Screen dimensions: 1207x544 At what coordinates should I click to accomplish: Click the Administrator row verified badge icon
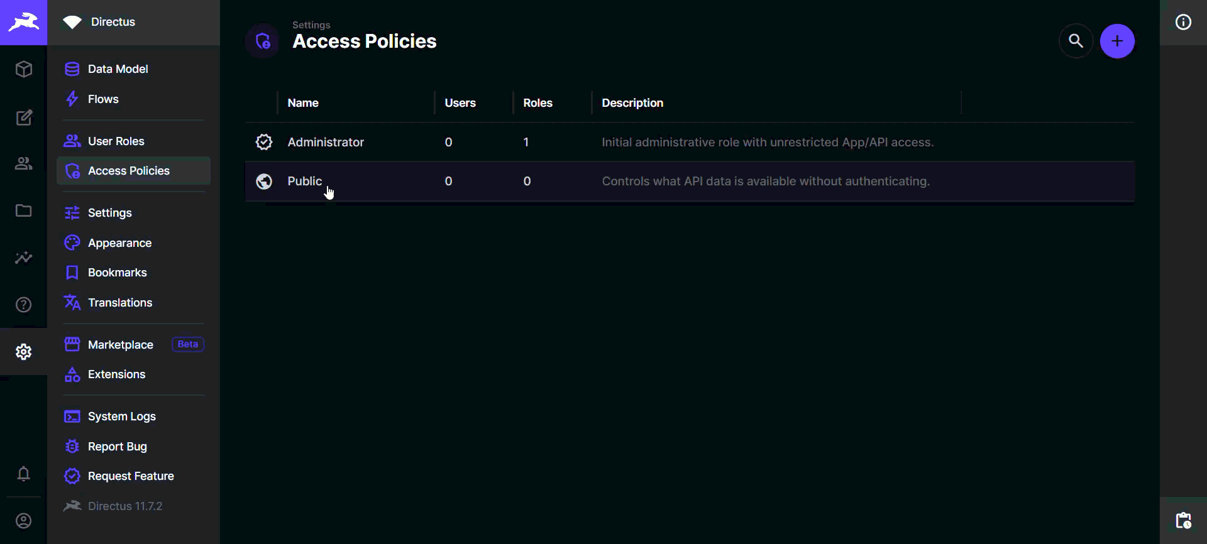(x=264, y=142)
